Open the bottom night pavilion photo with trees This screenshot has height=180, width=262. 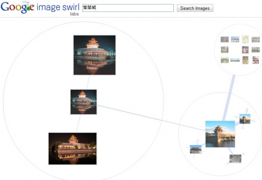click(73, 148)
